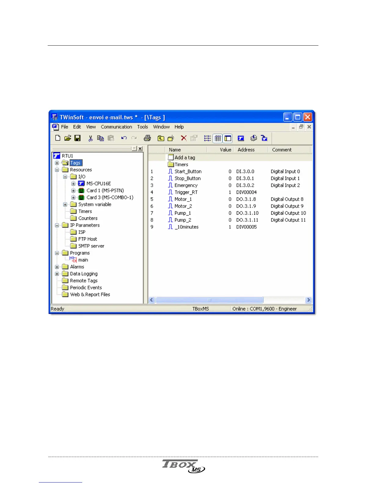Expand the Card 1 (MS-PSTN) node
374x485 pixels.
click(73, 190)
